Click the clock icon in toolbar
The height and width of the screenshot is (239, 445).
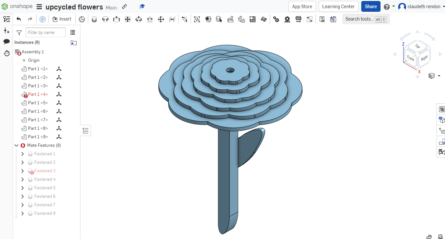pyautogui.click(x=82, y=19)
